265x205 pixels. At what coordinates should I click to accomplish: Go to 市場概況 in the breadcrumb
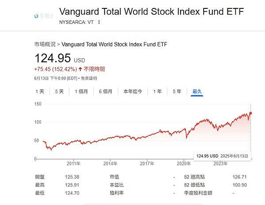45,44
